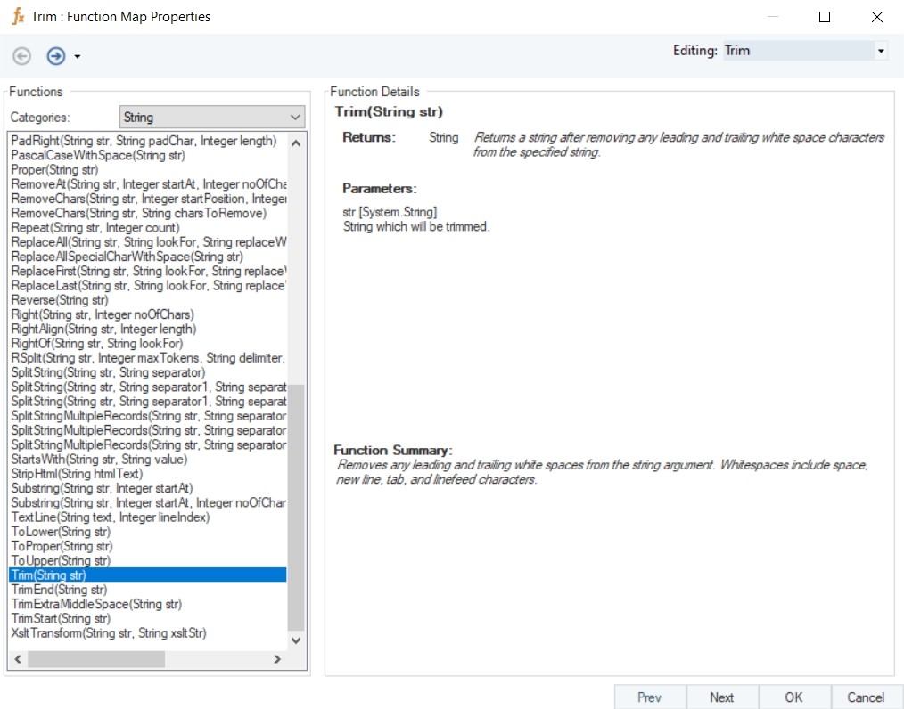Confirm with the OK button
Screen dimensions: 904x709
coord(794,697)
